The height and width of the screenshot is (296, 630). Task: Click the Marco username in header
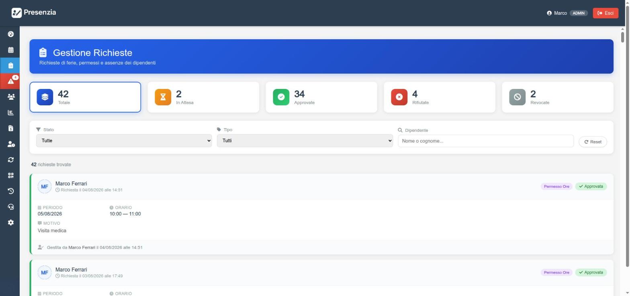pyautogui.click(x=560, y=13)
